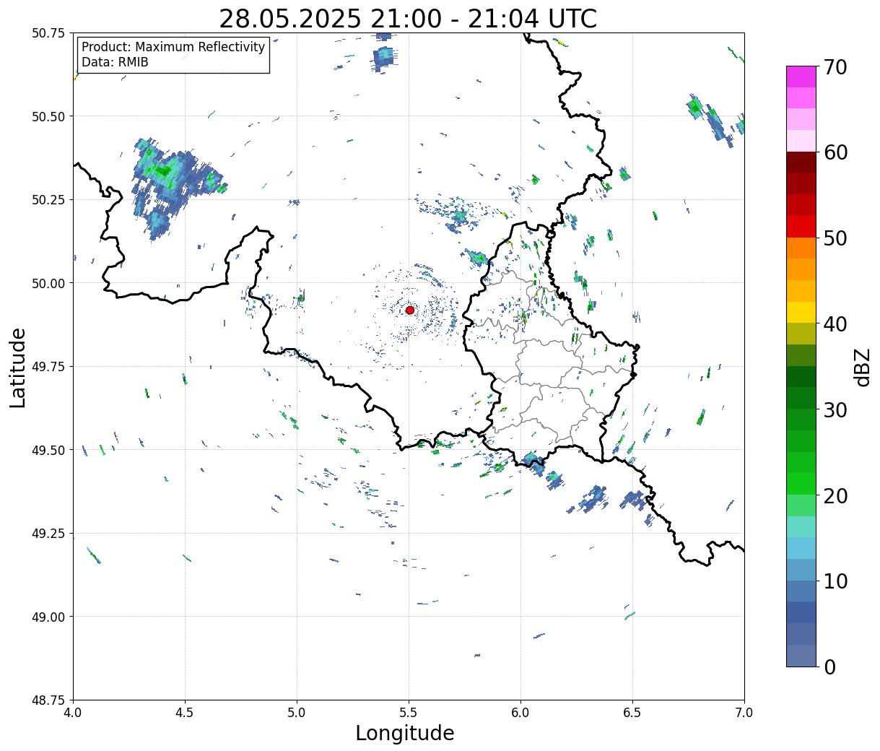
Task: Click the 49.50 latitude tick label
Action: coord(48,450)
